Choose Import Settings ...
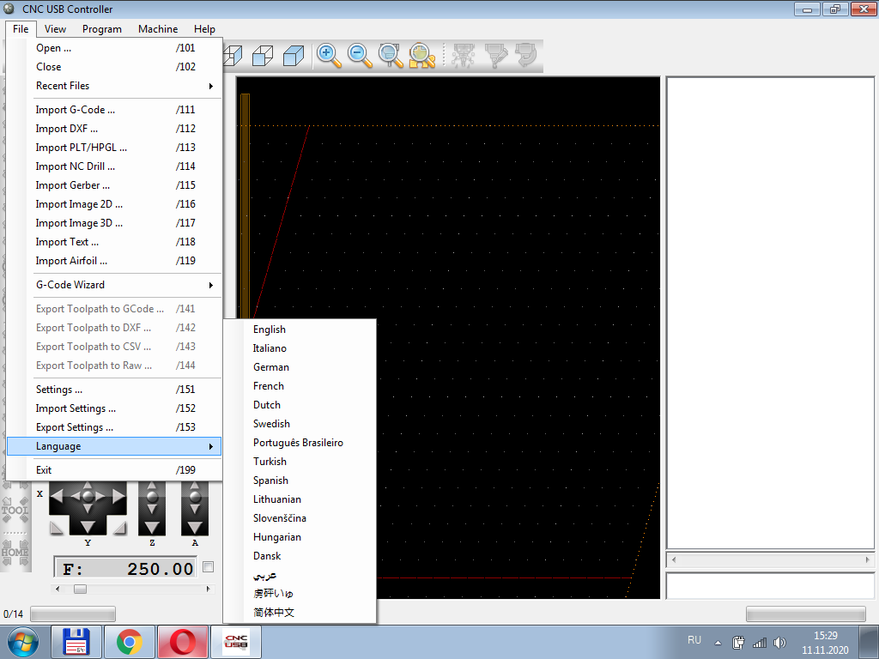Image resolution: width=879 pixels, height=659 pixels. [x=115, y=408]
